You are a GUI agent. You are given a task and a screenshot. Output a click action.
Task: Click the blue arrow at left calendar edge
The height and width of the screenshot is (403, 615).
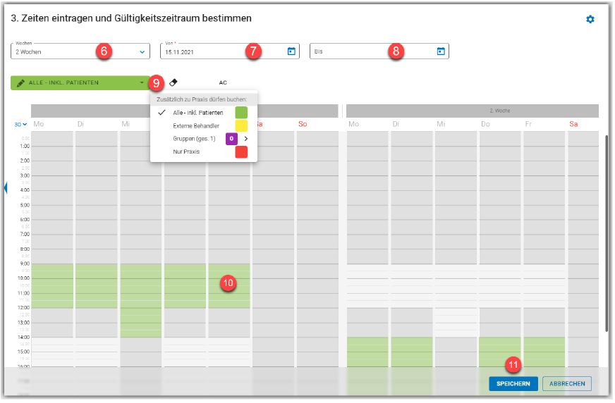(x=6, y=187)
